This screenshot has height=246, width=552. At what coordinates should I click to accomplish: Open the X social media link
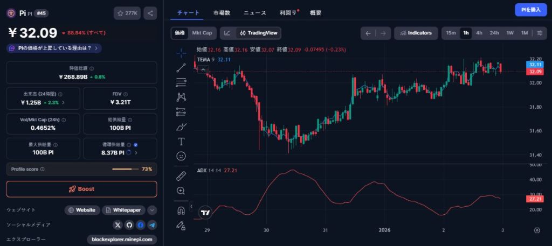[x=118, y=225]
